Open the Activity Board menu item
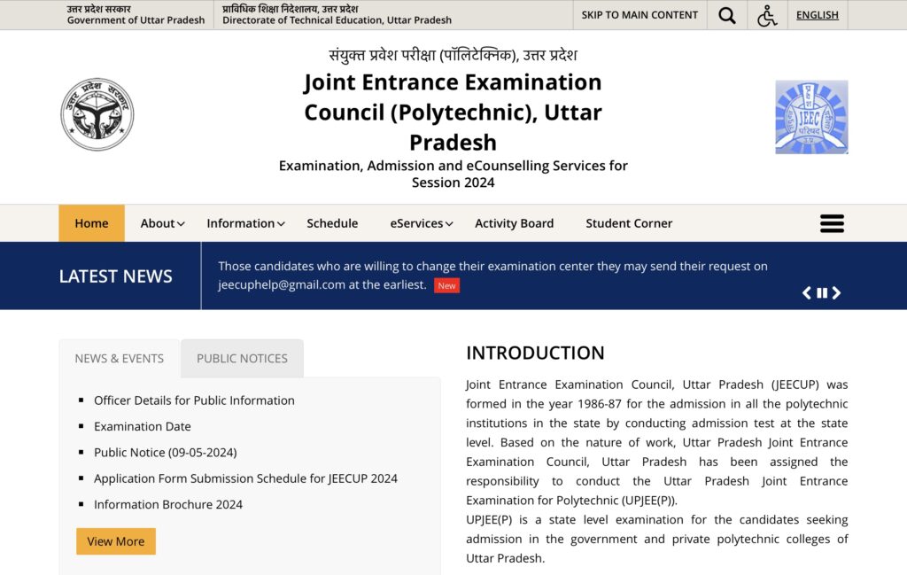The height and width of the screenshot is (575, 907). pyautogui.click(x=514, y=223)
